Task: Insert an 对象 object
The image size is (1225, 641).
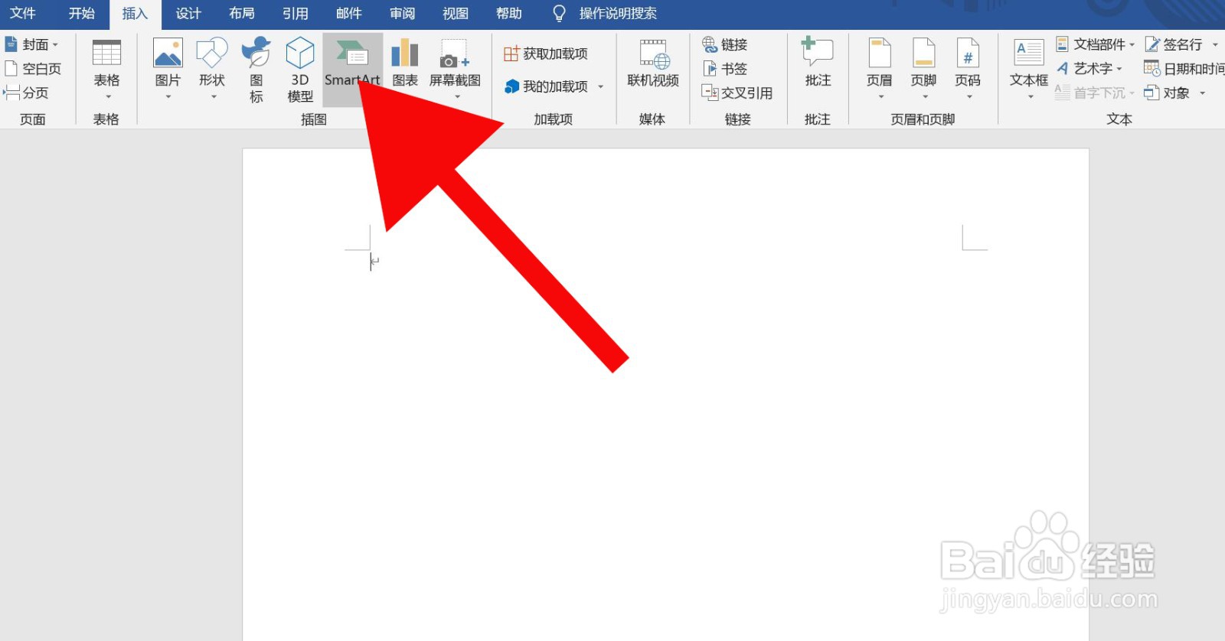Action: (1168, 93)
